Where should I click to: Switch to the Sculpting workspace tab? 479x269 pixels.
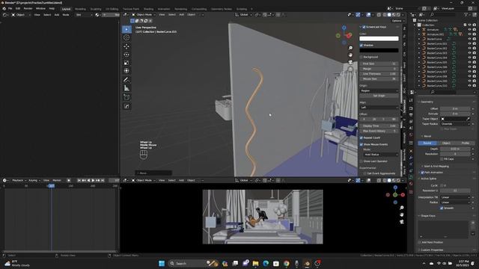(x=96, y=9)
